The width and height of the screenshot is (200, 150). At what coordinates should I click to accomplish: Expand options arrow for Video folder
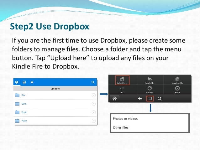click(94, 121)
